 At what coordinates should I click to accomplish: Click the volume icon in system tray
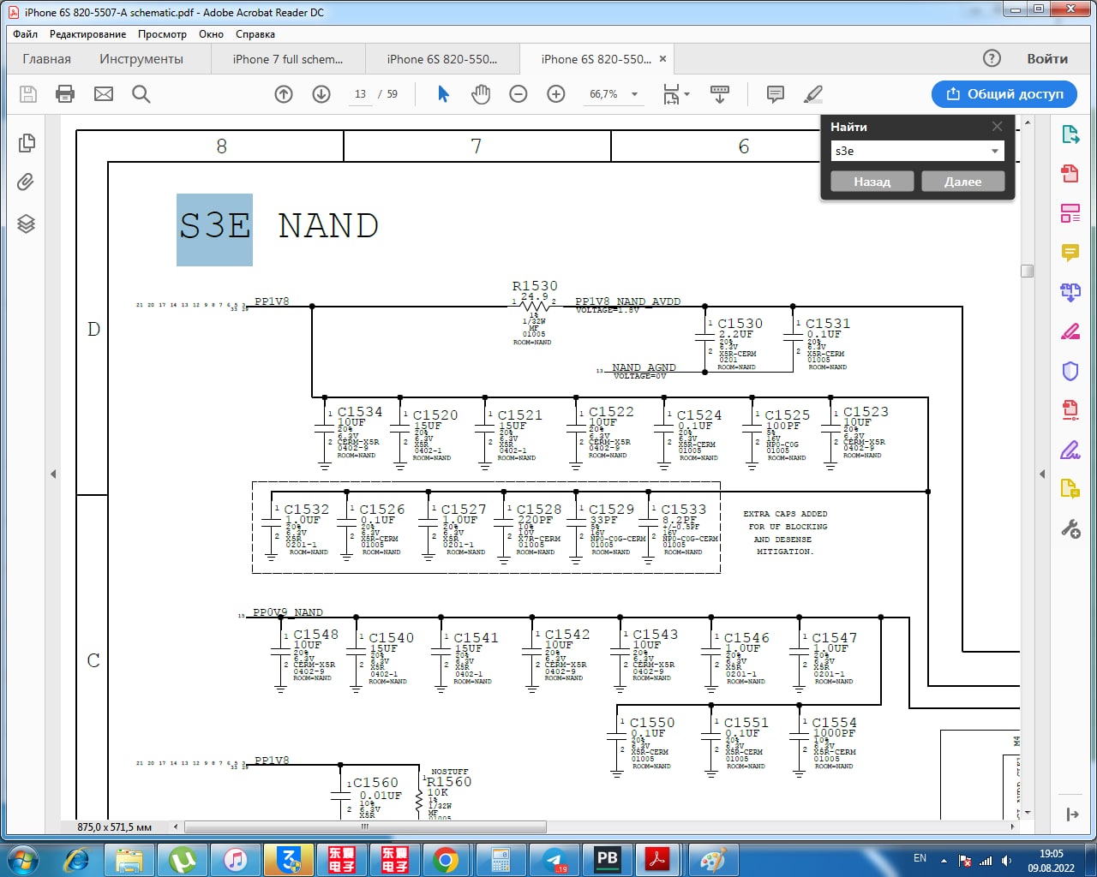[1007, 861]
